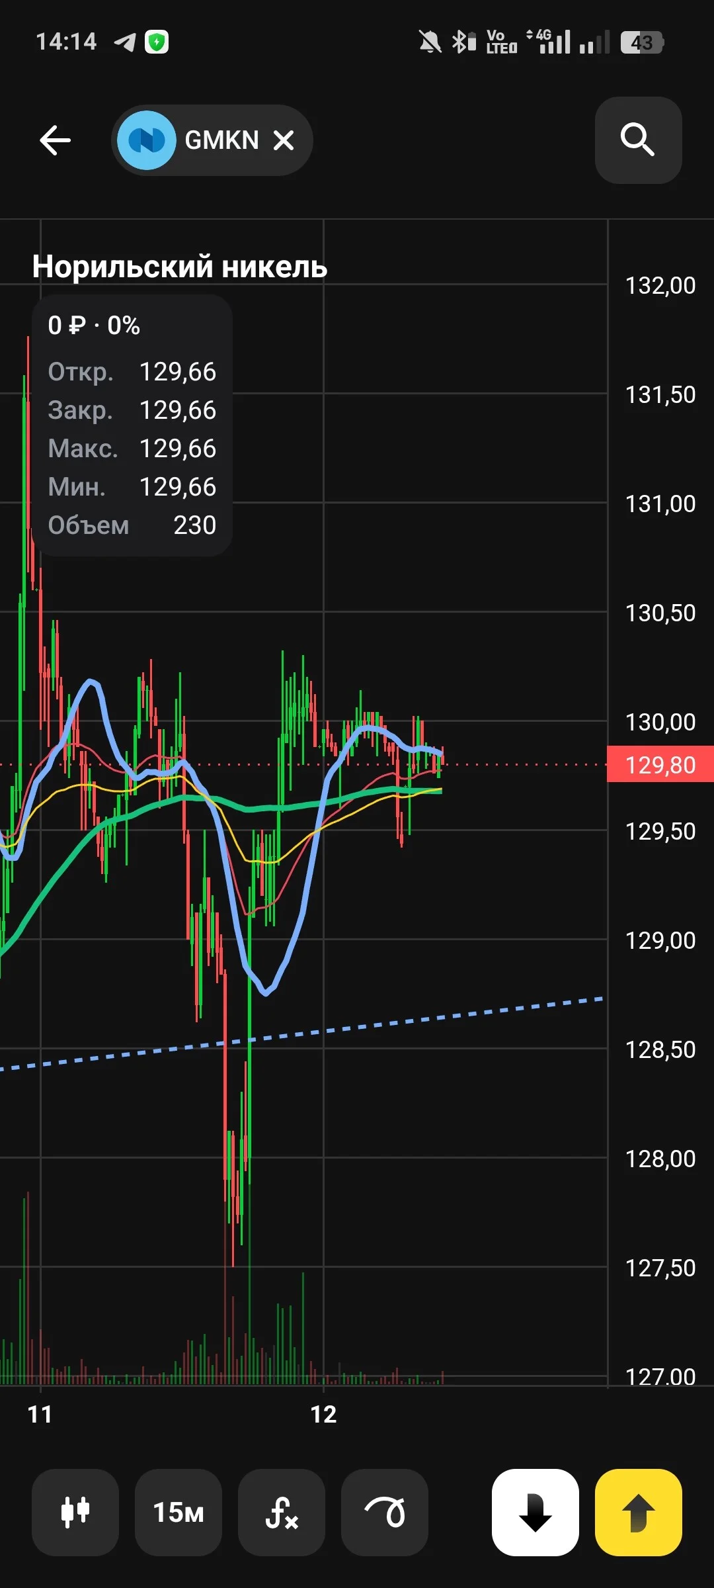Tap the date marker 12

(x=323, y=1415)
